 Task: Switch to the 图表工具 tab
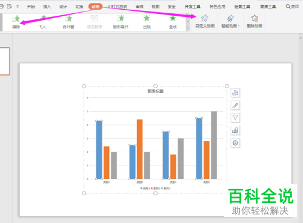pyautogui.click(x=268, y=7)
